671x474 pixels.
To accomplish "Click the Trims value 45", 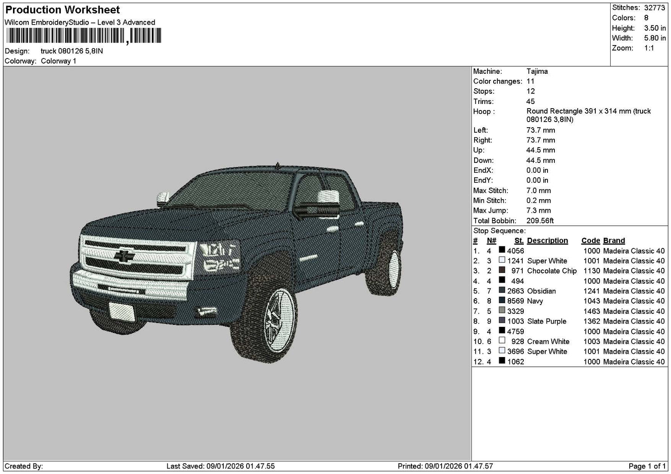I will pyautogui.click(x=531, y=102).
